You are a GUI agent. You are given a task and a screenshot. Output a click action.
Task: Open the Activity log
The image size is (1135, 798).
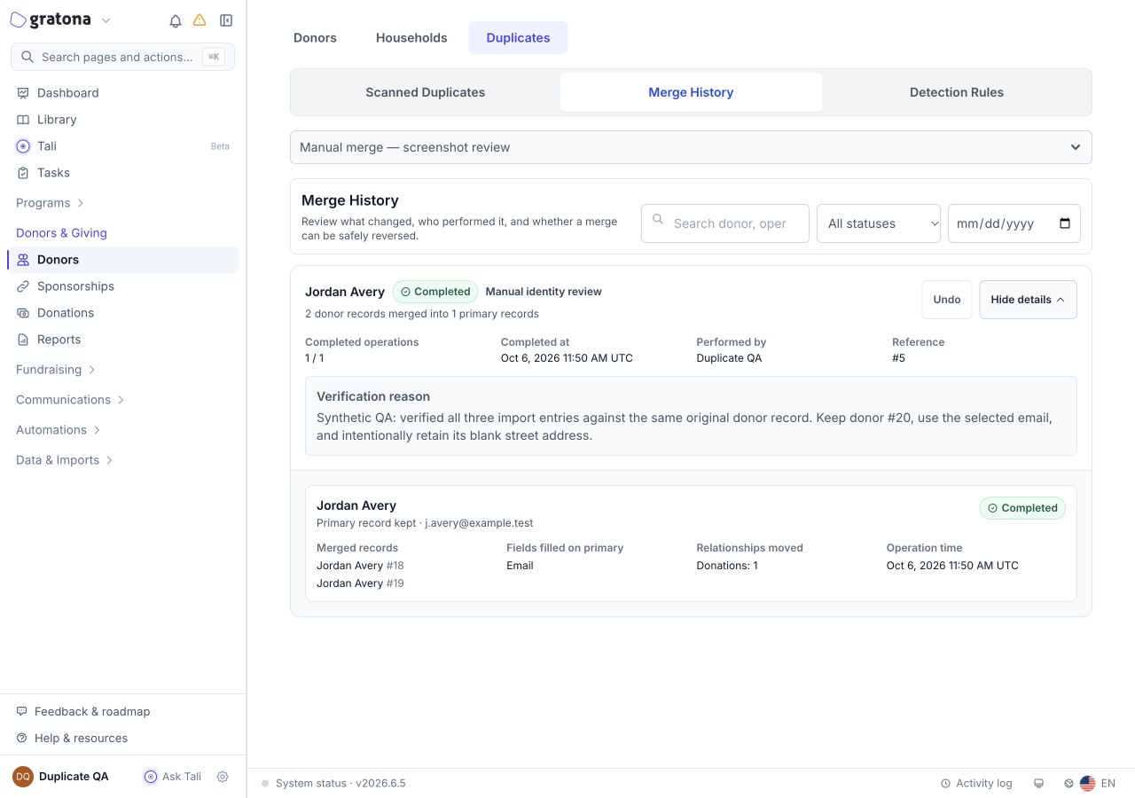point(976,784)
